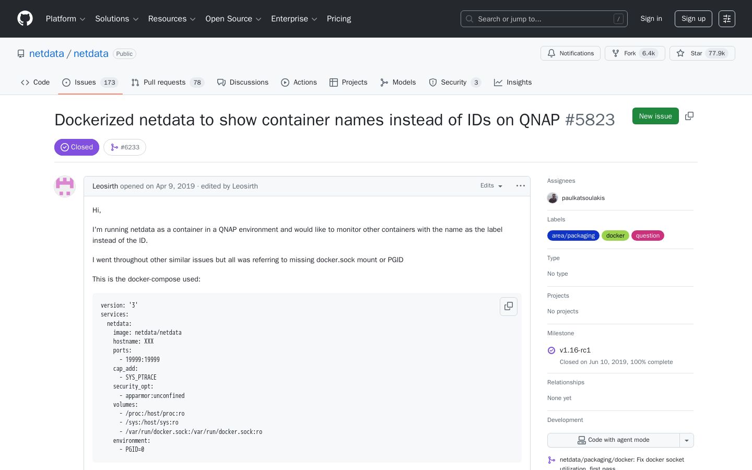Open the Pull requests tab
Screen dimensions: 752x470
168,83
